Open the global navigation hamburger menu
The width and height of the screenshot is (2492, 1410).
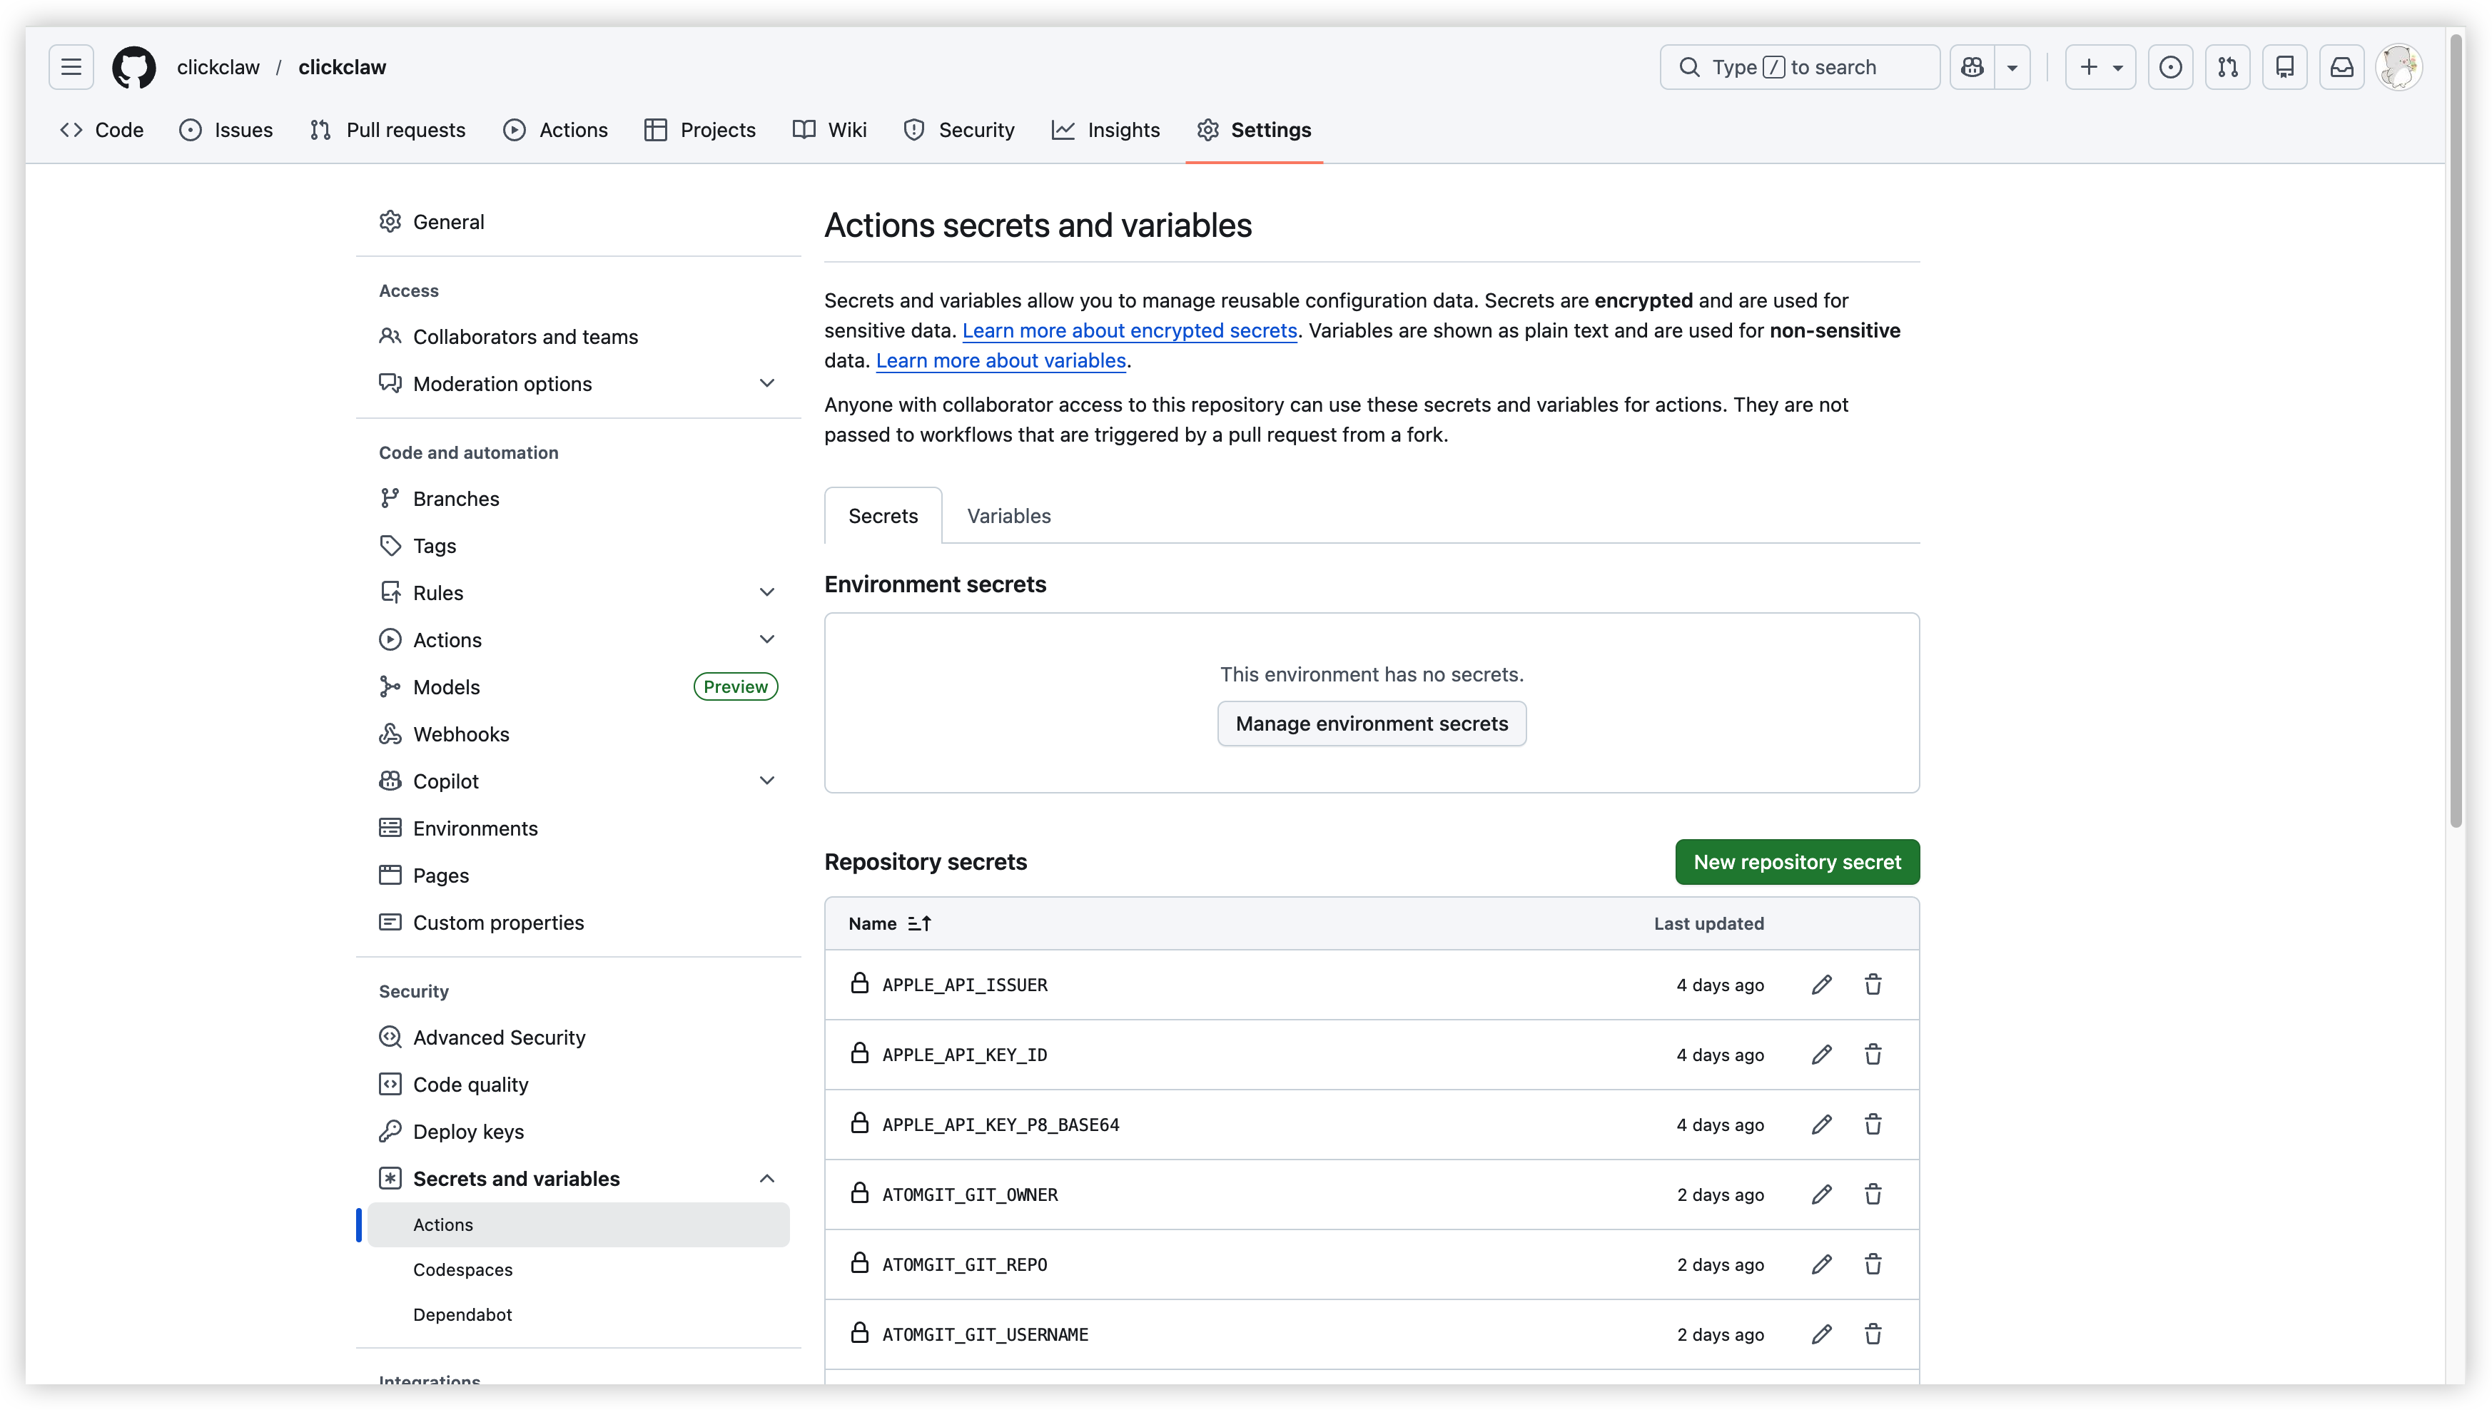[x=71, y=67]
